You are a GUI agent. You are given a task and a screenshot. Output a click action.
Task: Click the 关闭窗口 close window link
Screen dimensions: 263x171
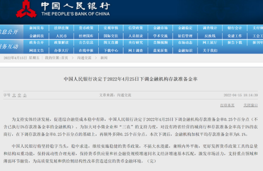pos(251,105)
